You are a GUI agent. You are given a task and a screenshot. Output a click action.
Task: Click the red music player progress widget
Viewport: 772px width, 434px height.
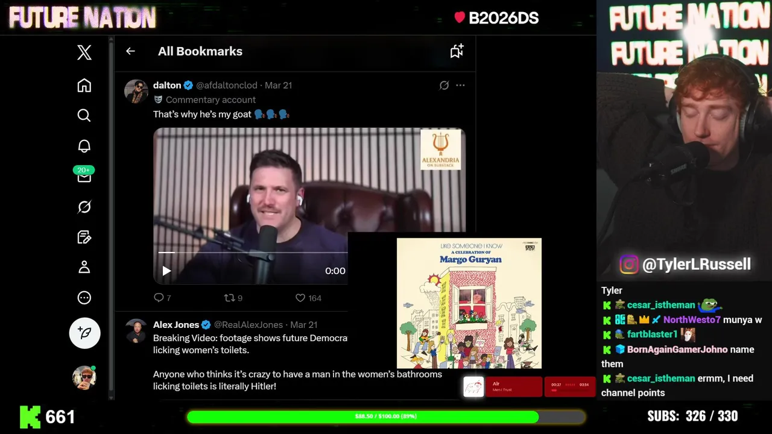pos(570,387)
